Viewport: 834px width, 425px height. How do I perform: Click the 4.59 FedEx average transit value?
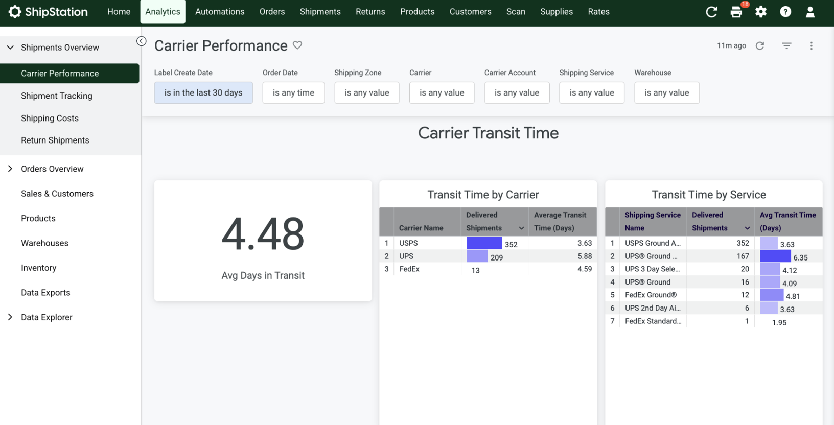click(585, 269)
